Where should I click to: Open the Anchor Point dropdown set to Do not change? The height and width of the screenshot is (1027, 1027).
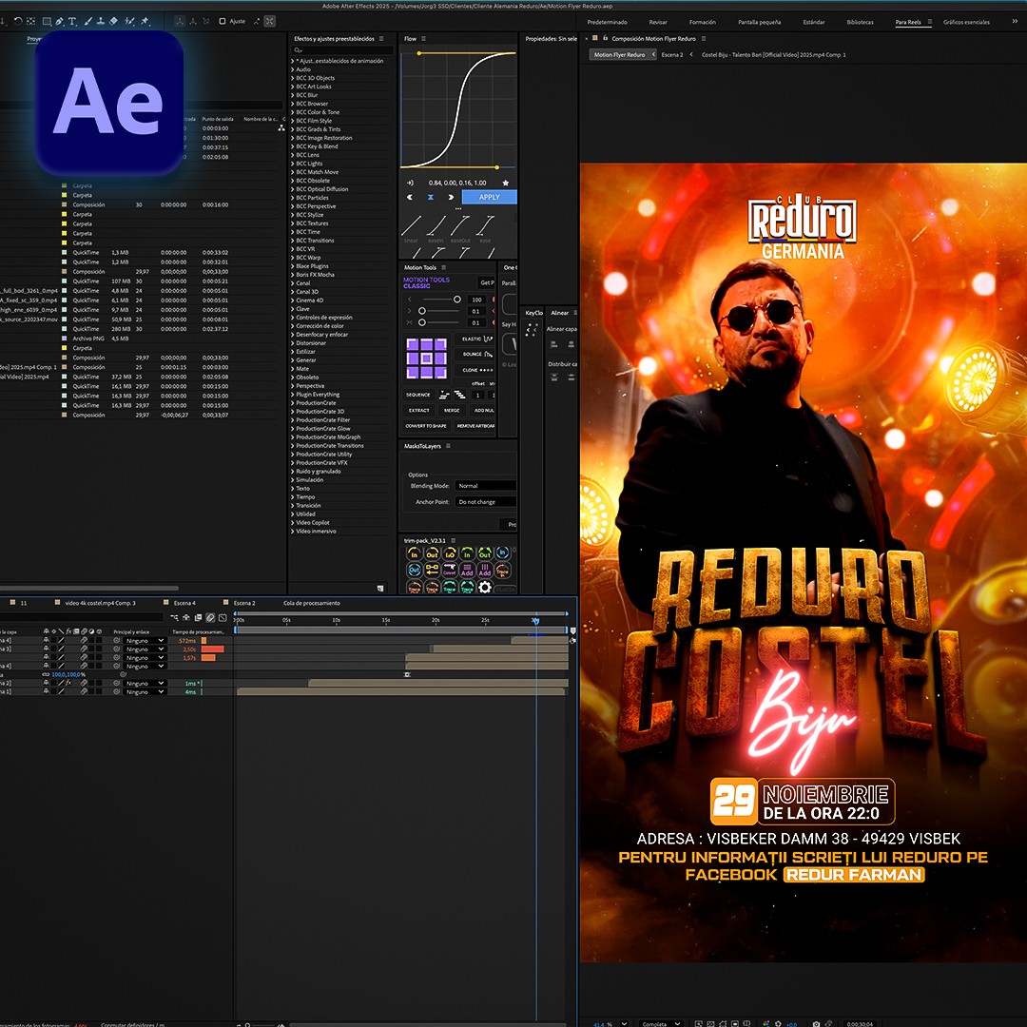pyautogui.click(x=485, y=502)
